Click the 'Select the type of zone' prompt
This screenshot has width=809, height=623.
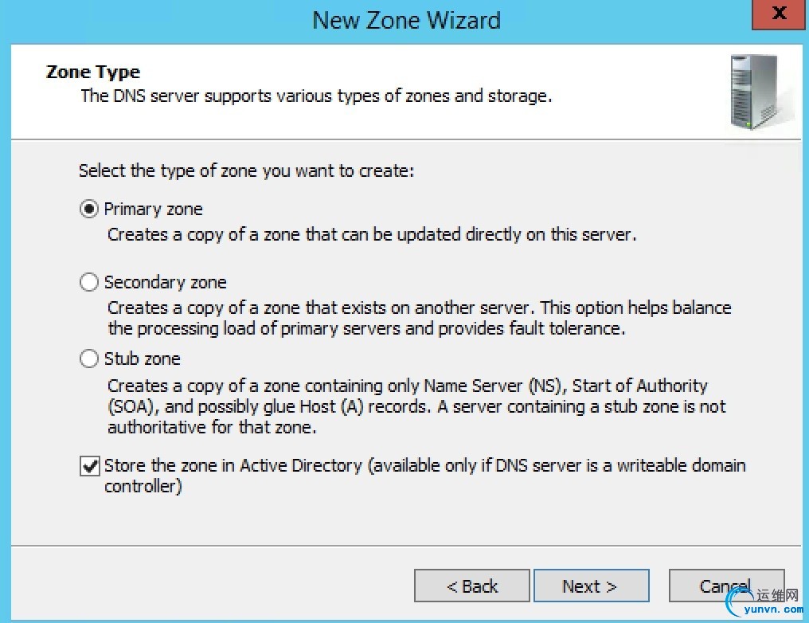[x=246, y=171]
